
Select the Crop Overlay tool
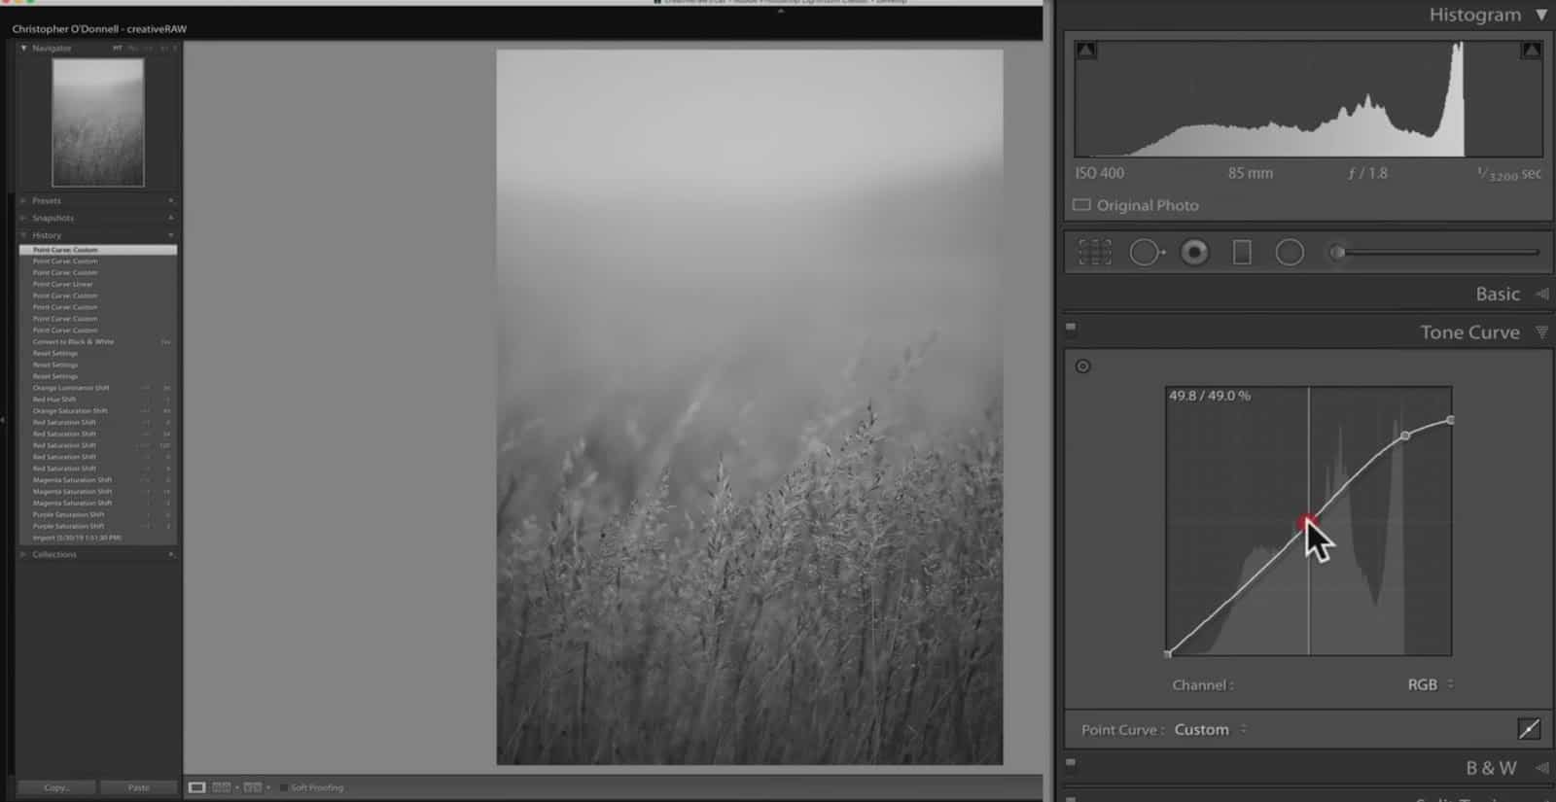(x=1095, y=253)
